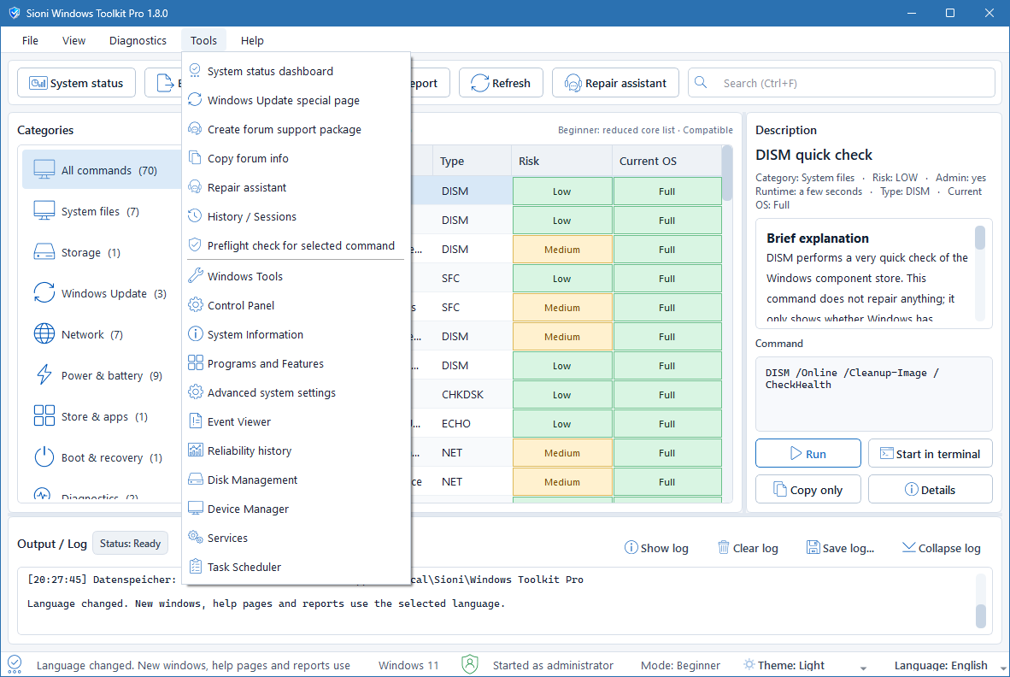This screenshot has width=1010, height=677.
Task: Click the Storage drive category icon
Action: tap(44, 252)
